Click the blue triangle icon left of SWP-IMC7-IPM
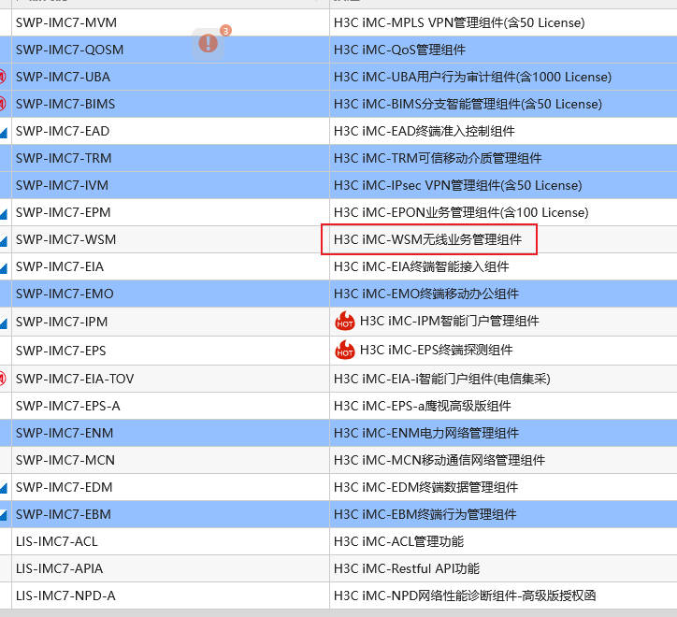 tap(4, 323)
